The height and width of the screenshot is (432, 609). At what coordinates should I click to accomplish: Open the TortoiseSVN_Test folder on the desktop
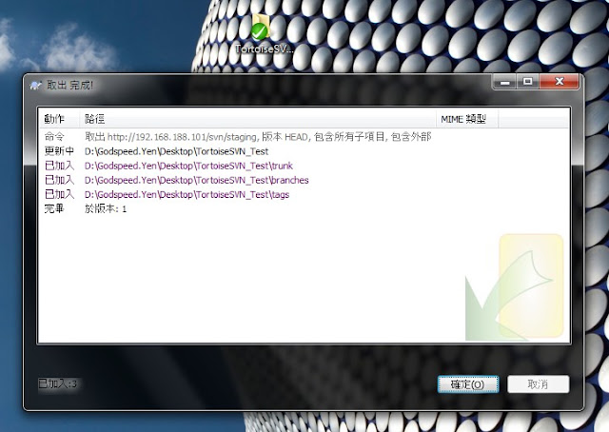[x=264, y=34]
